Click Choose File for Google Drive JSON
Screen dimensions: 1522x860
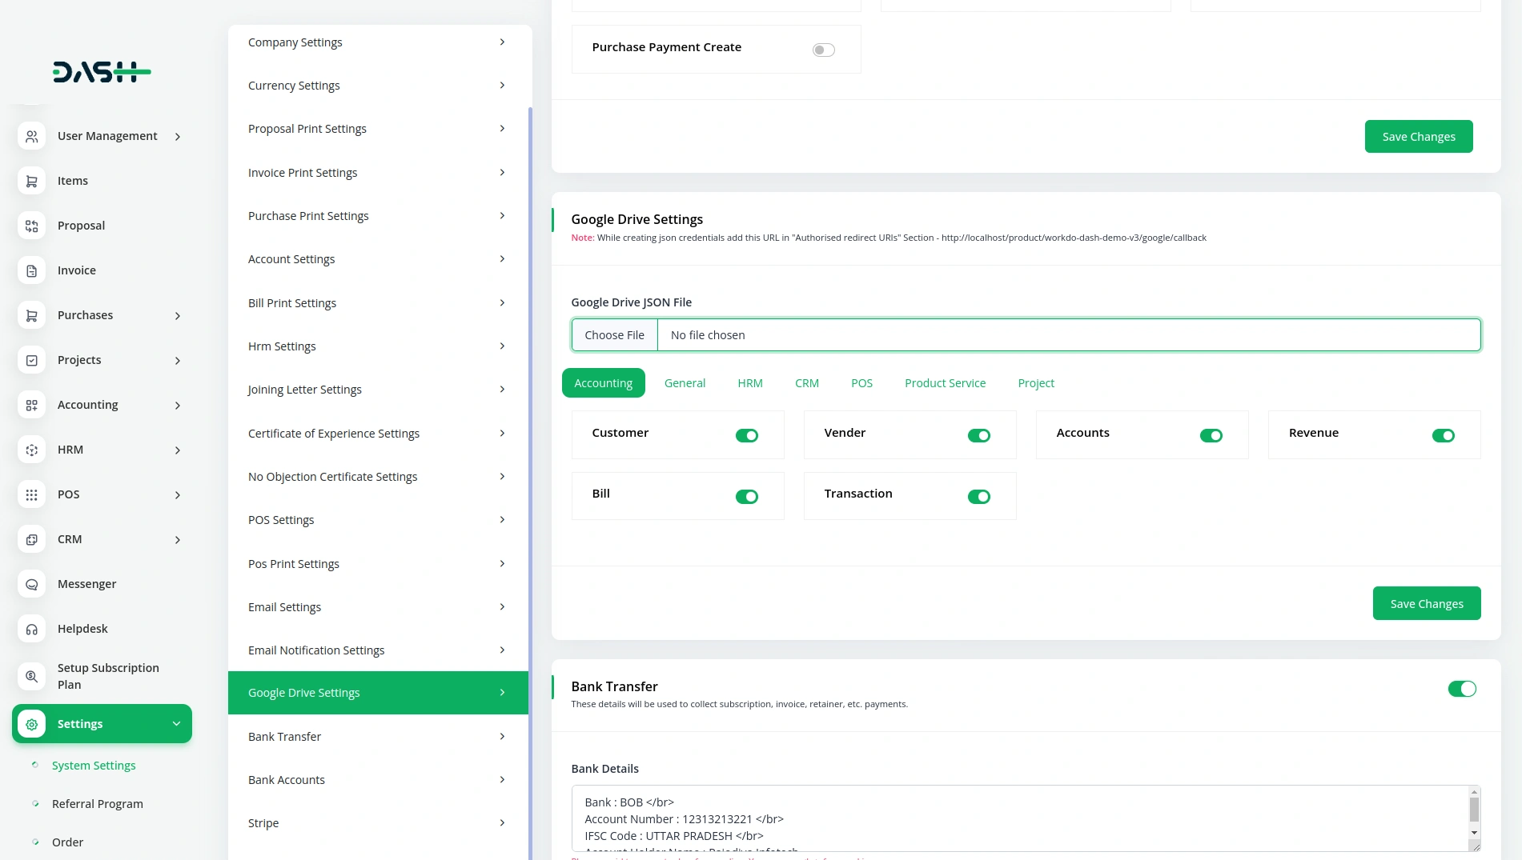click(x=615, y=334)
